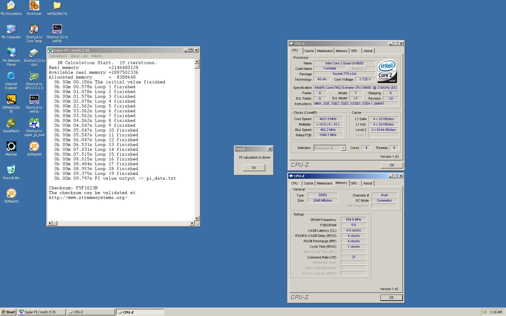Click Super PI horizontal scrollbar left arrow

pos(50,223)
